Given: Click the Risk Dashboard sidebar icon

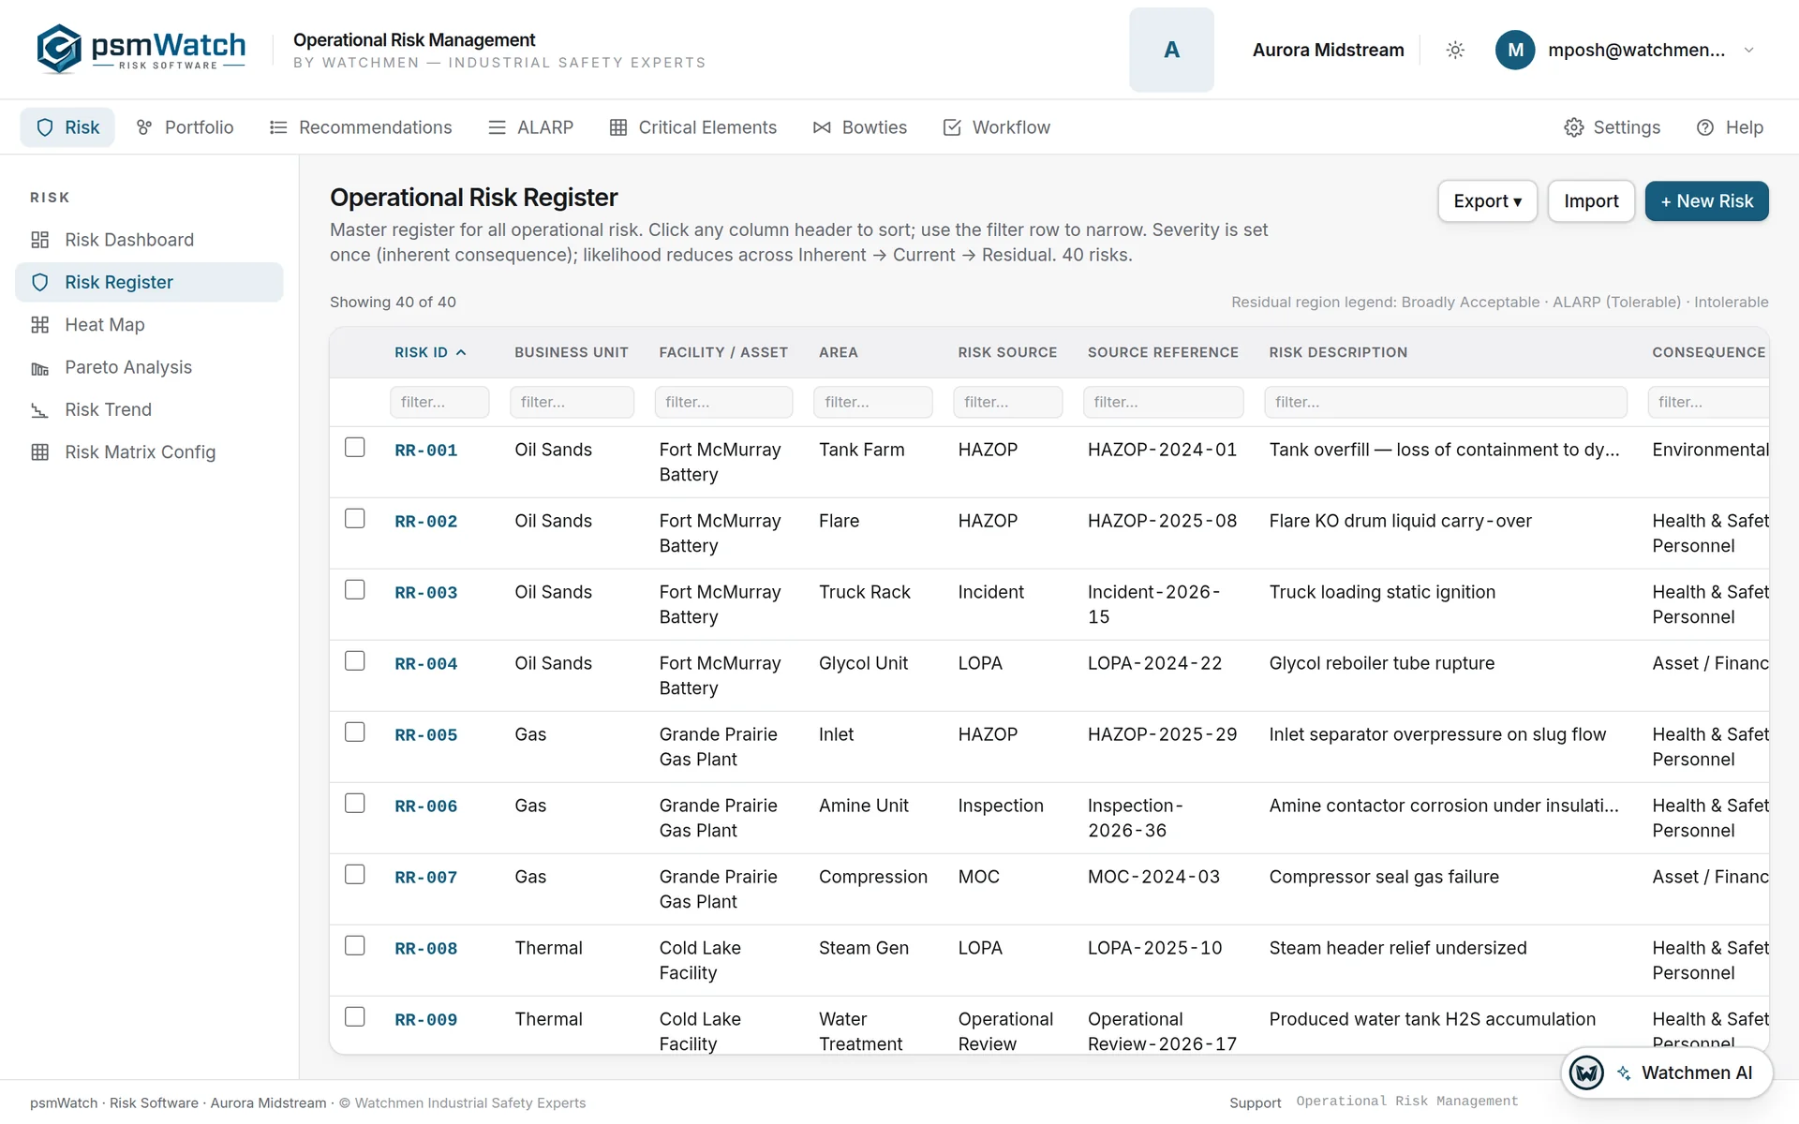Looking at the screenshot, I should pyautogui.click(x=39, y=240).
